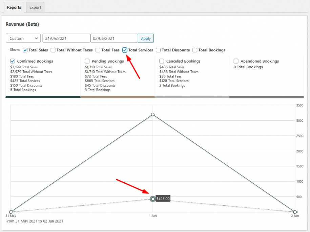
Task: Click the Apply button
Action: (x=146, y=38)
